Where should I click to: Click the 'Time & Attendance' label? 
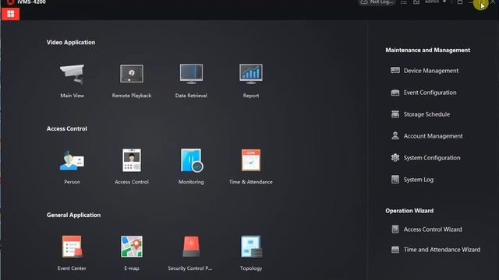251,182
